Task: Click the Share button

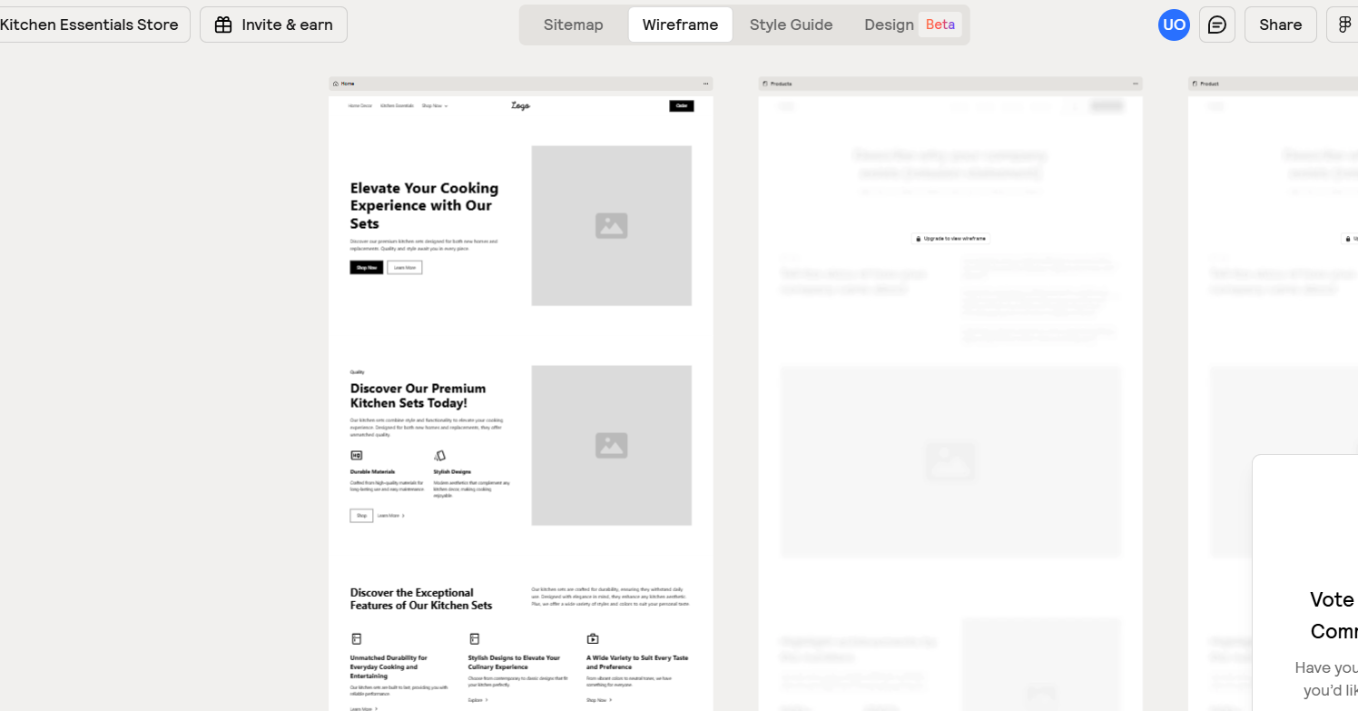Action: [1280, 25]
